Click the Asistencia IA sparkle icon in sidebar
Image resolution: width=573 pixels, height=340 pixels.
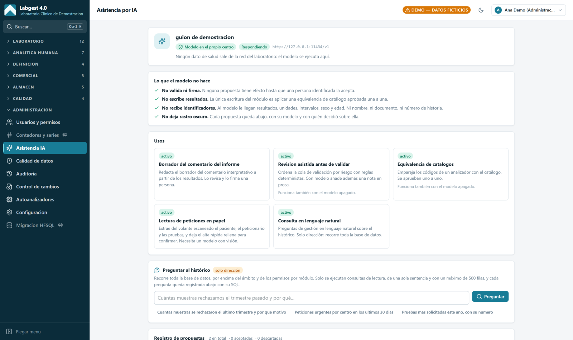tap(9, 148)
